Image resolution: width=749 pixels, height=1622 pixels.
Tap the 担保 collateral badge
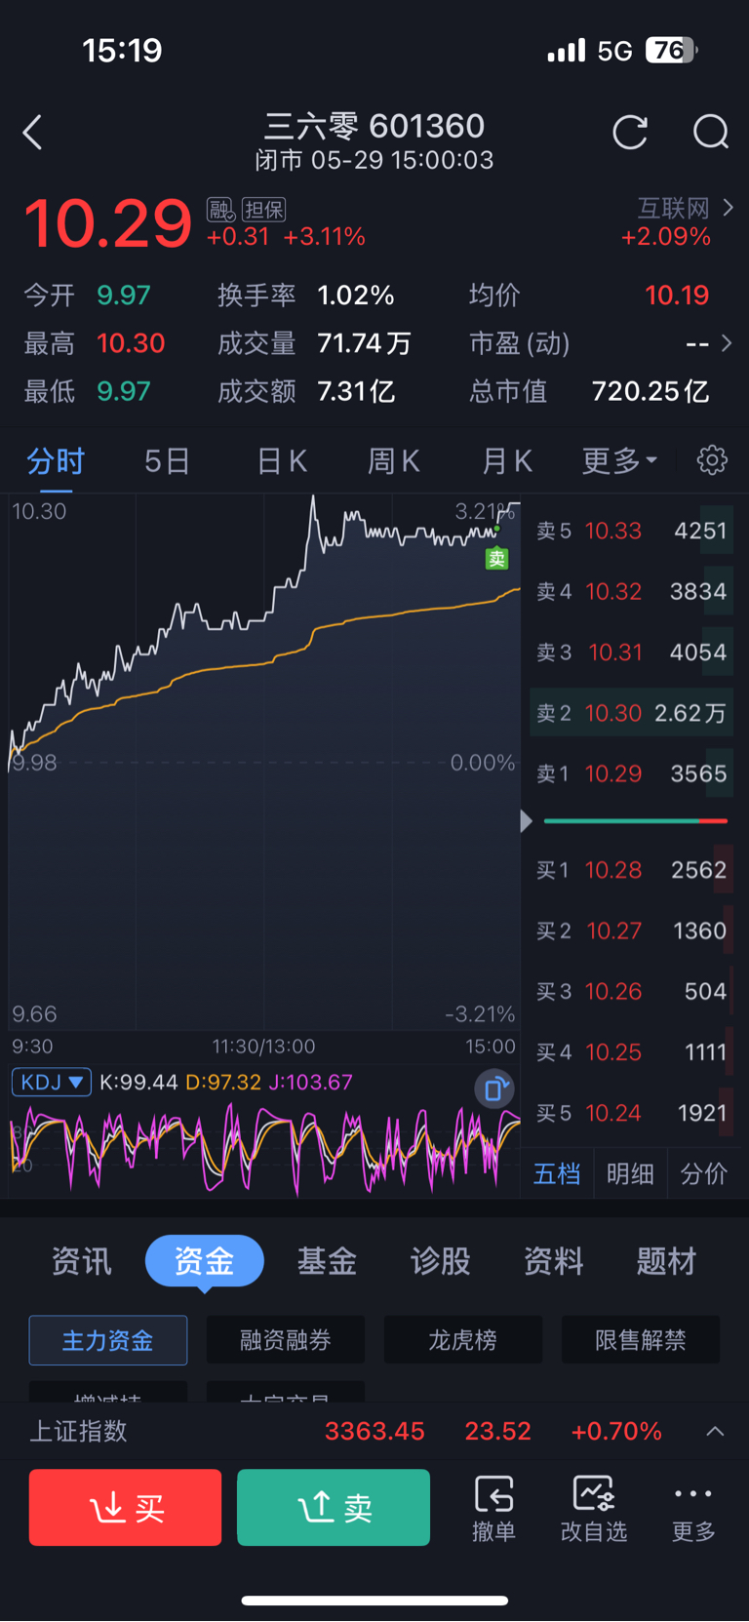(x=263, y=210)
